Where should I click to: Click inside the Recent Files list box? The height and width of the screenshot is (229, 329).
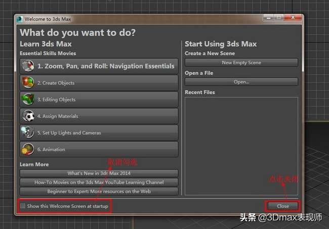tap(241, 146)
